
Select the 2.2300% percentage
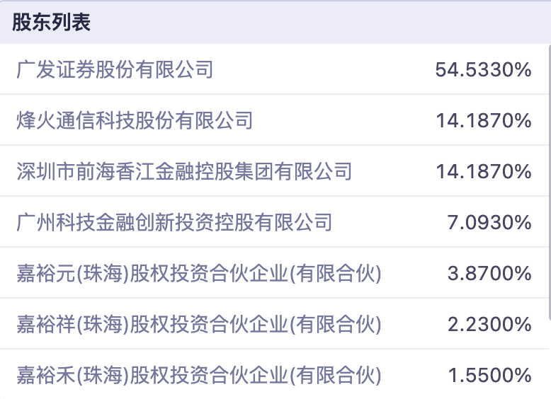tap(489, 324)
